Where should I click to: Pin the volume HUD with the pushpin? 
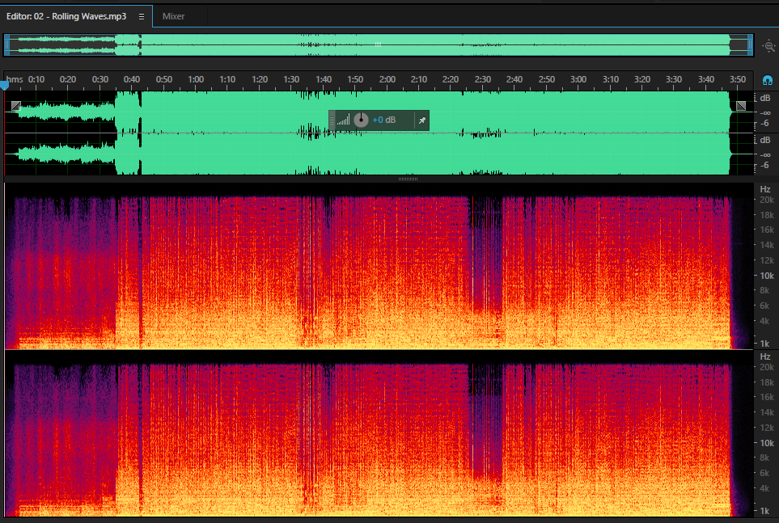coord(421,120)
